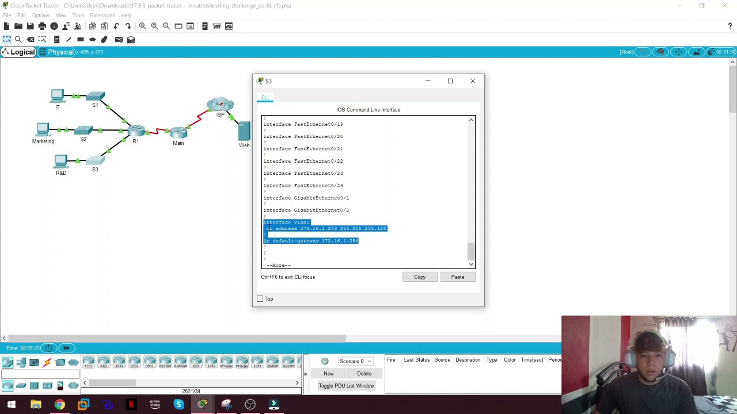Open the Options menu
The image size is (737, 414).
pyautogui.click(x=40, y=16)
